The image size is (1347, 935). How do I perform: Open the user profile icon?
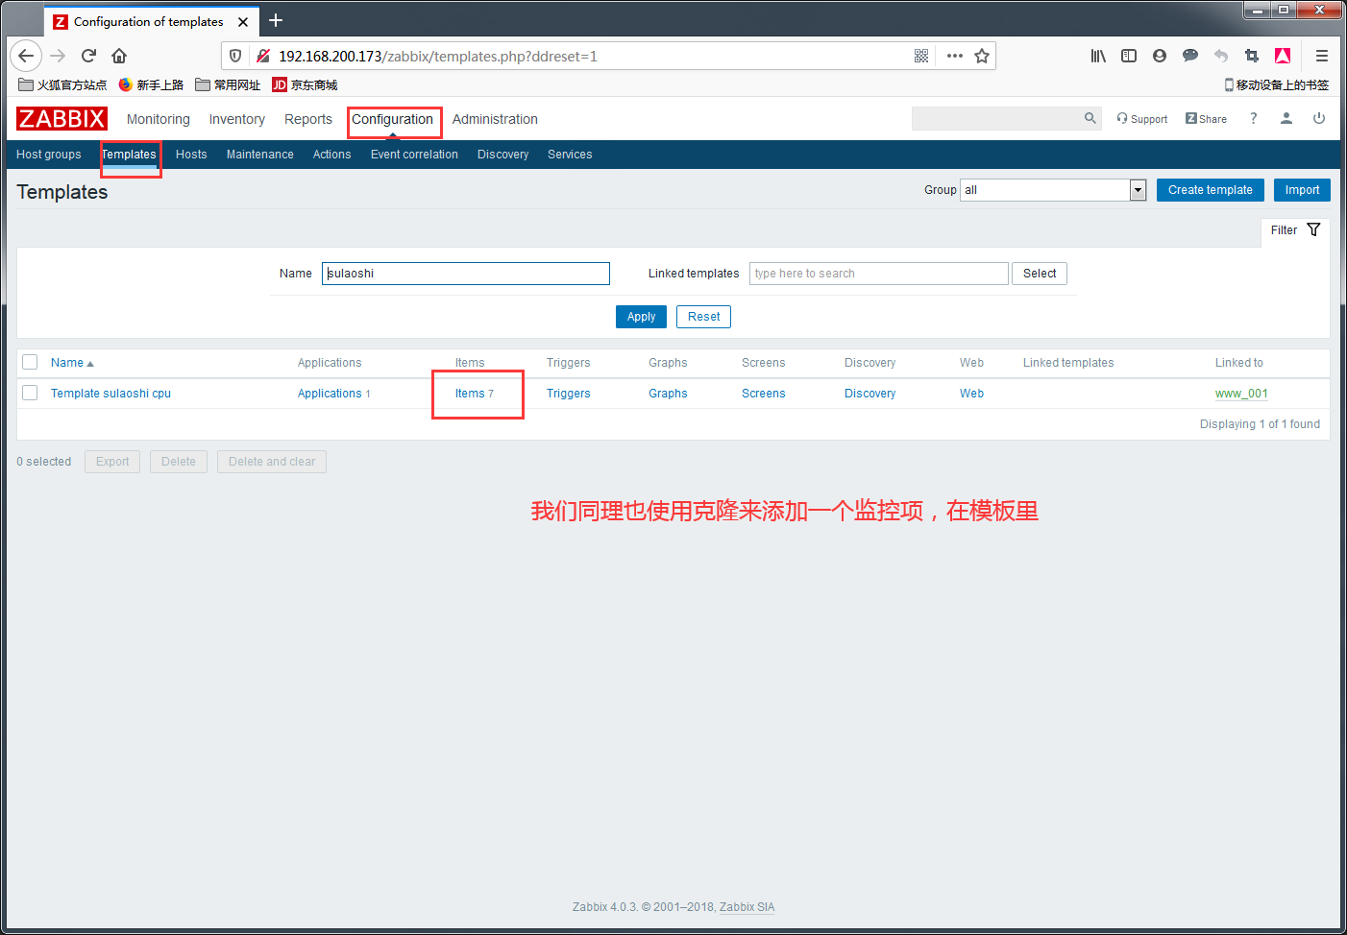[1286, 118]
